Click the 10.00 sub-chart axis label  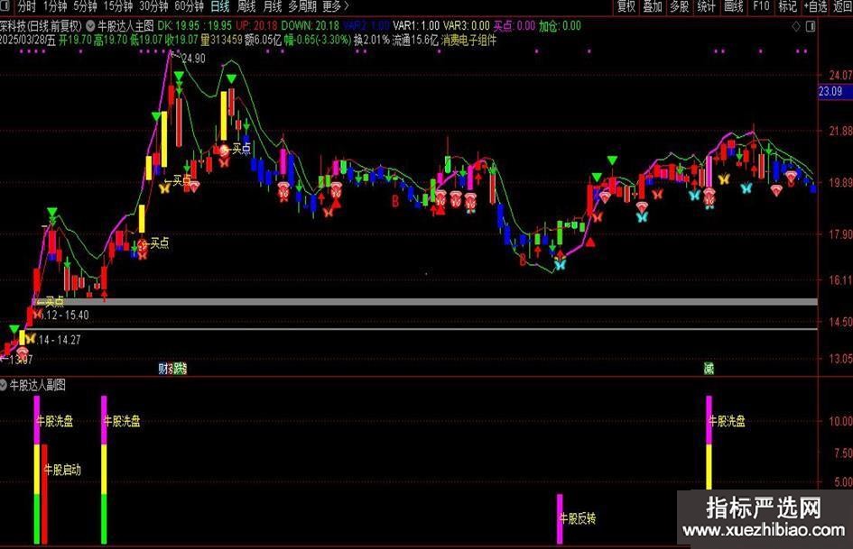coord(840,421)
